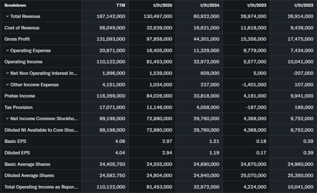Viewport: 317px width, 193px height.
Task: Click the 1/31/2024 column header
Action: tap(210, 5)
